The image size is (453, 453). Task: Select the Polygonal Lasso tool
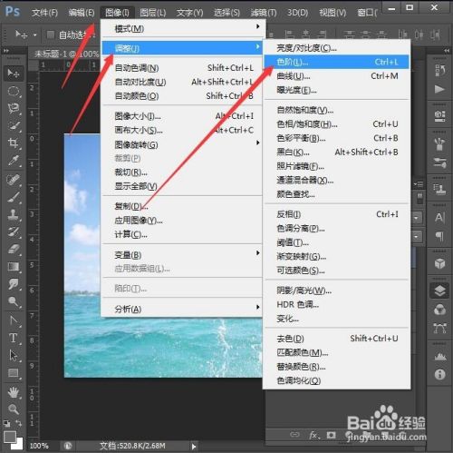click(x=14, y=108)
